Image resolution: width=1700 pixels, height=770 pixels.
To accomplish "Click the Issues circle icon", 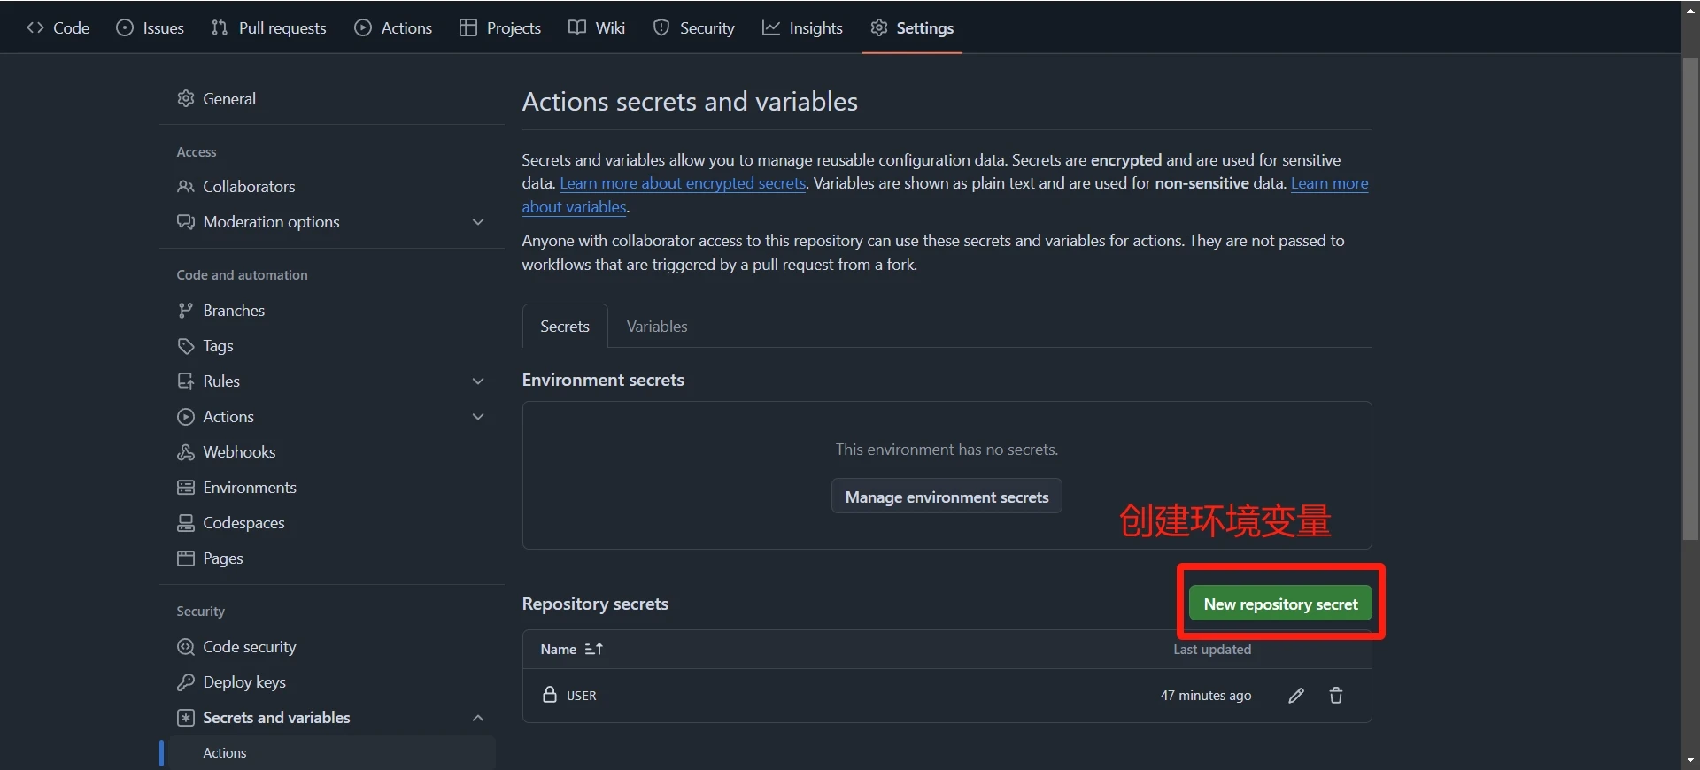I will pyautogui.click(x=125, y=27).
